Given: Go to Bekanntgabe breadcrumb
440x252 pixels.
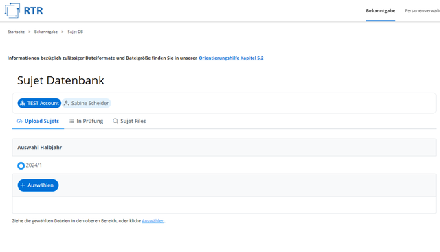Looking at the screenshot, I should (x=46, y=32).
